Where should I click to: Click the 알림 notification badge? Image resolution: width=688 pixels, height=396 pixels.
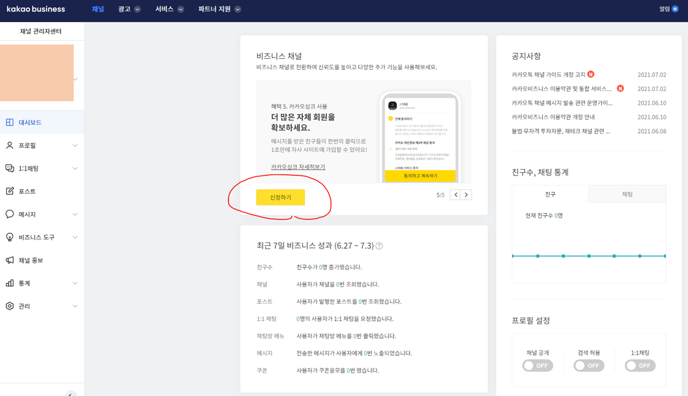click(675, 9)
